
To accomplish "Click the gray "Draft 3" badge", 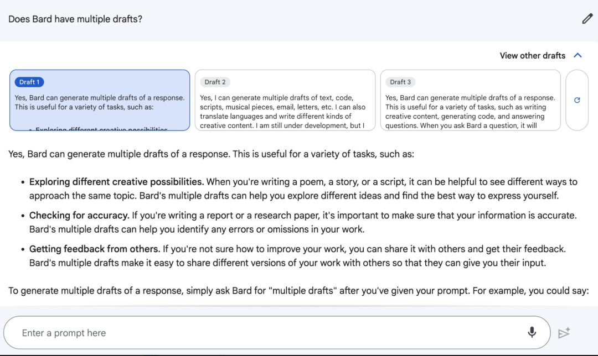I will coord(400,82).
